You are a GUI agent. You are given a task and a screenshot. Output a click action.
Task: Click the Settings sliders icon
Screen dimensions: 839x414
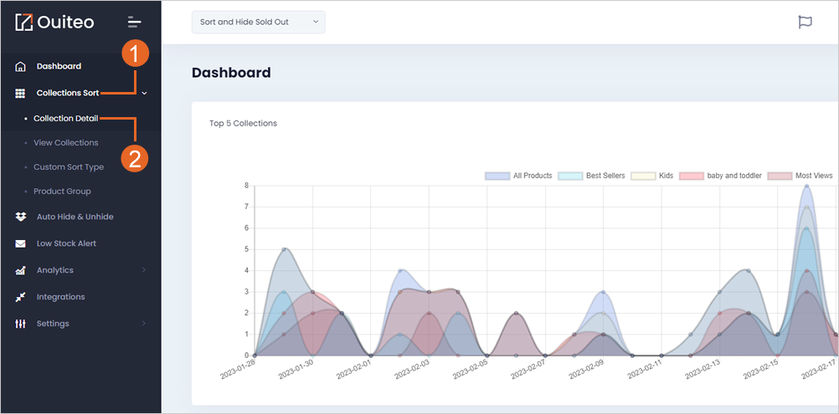coord(20,324)
